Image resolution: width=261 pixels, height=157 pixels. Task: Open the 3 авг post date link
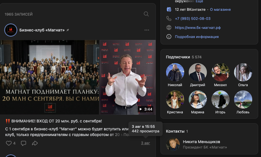coord(145,143)
